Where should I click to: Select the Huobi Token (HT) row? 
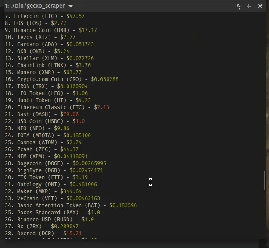48,100
